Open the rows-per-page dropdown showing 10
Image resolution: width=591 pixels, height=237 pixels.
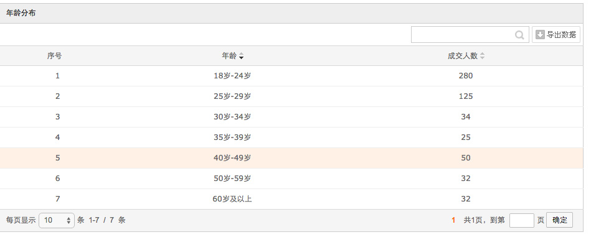click(x=57, y=220)
